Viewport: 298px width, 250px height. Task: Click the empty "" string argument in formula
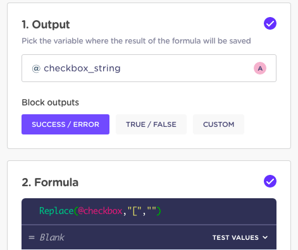point(152,210)
